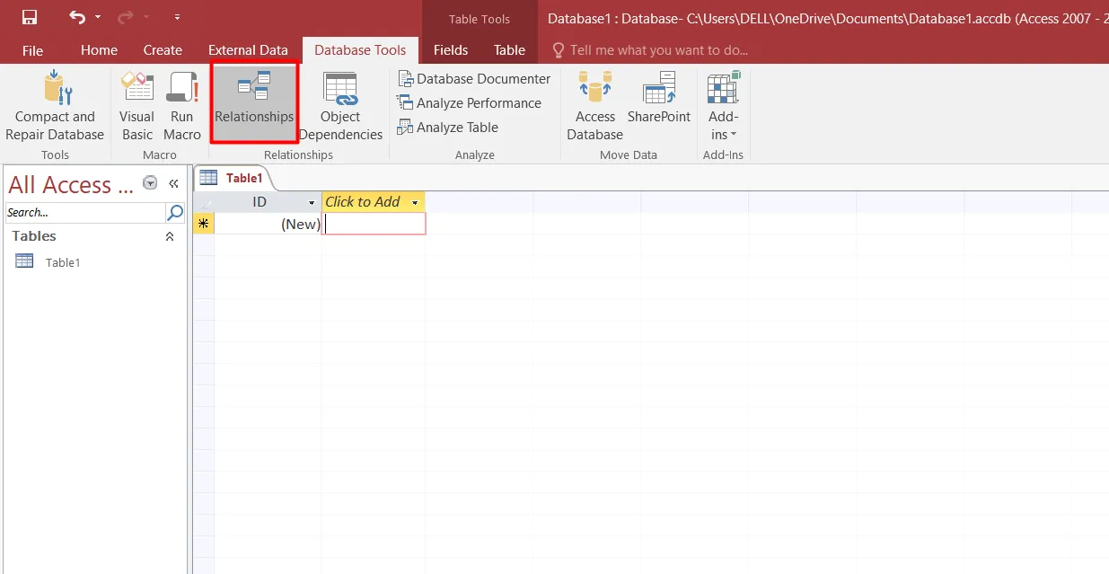1109x574 pixels.
Task: Switch to the Create ribbon tab
Action: coord(163,50)
